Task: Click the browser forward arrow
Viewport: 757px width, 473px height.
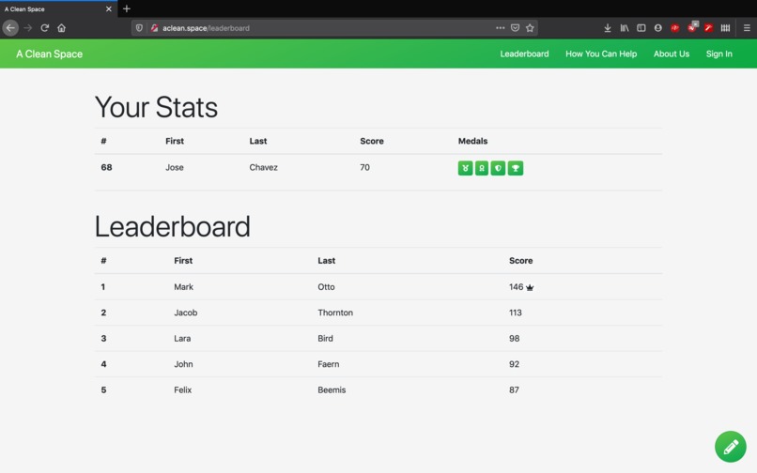Action: tap(28, 28)
